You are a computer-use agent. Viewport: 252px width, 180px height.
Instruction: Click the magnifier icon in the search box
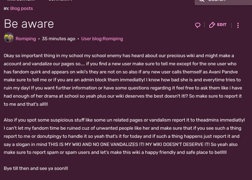[202, 1]
